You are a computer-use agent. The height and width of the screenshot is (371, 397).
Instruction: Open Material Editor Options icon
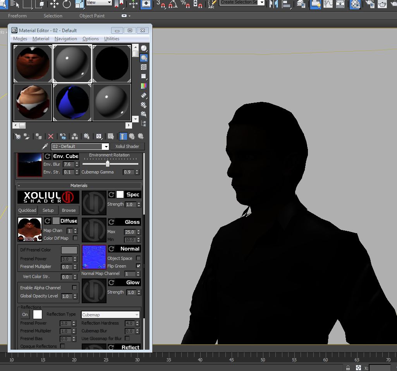point(144,105)
